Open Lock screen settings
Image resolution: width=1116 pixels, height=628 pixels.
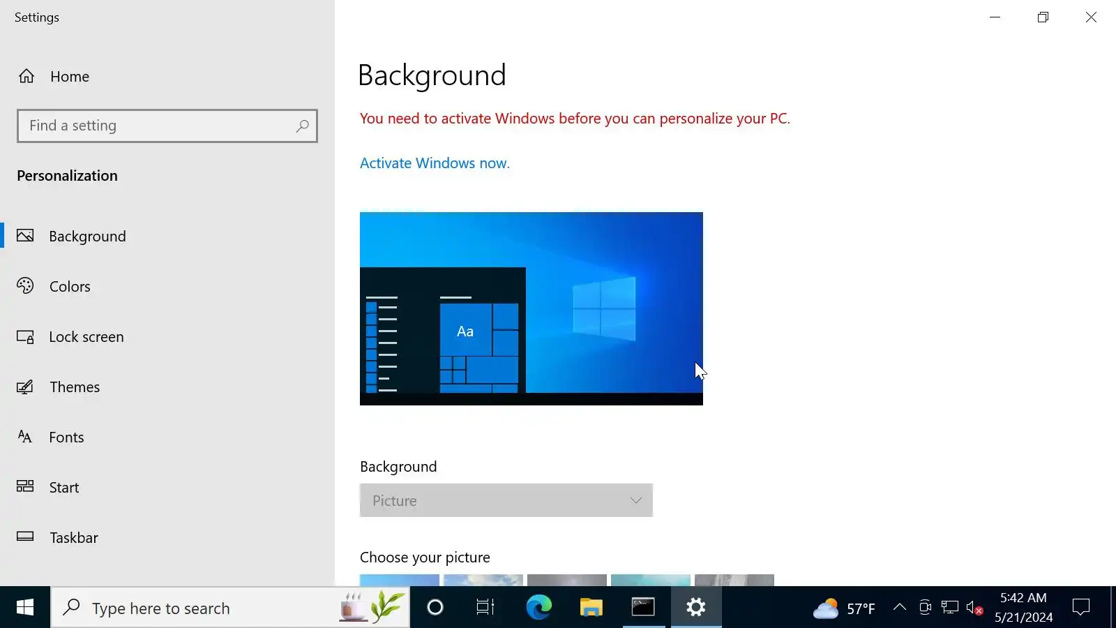(x=167, y=336)
